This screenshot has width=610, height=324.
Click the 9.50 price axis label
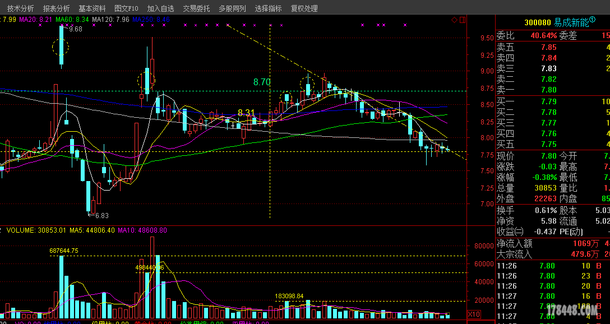(x=487, y=38)
